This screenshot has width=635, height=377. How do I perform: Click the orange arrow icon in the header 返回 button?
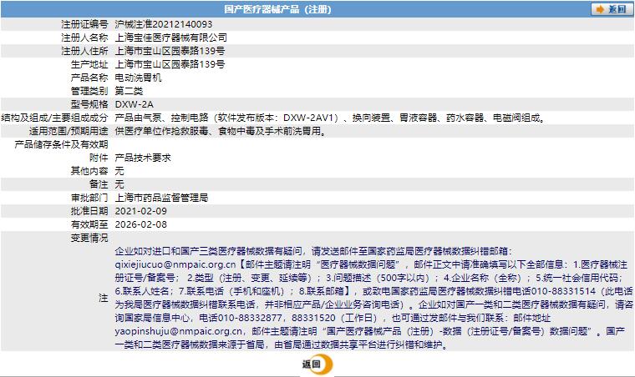(600, 9)
